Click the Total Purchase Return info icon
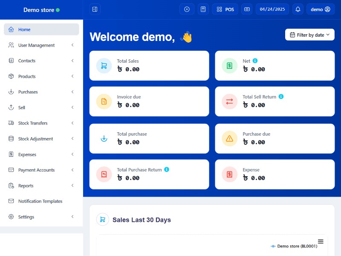 click(167, 169)
